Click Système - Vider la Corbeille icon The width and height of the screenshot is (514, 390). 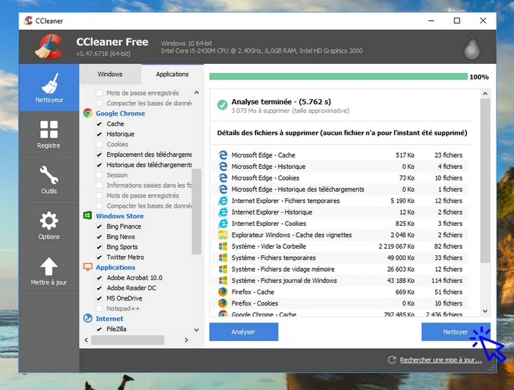(x=223, y=246)
